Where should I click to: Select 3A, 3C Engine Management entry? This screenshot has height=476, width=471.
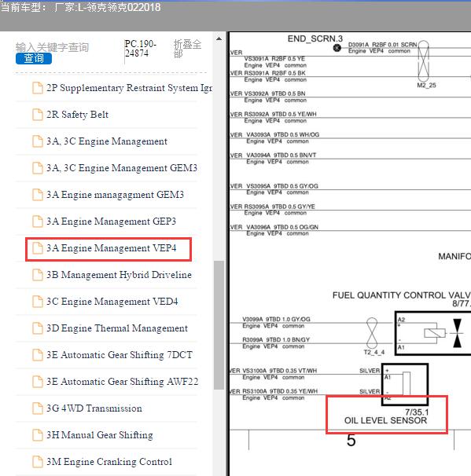pos(107,141)
